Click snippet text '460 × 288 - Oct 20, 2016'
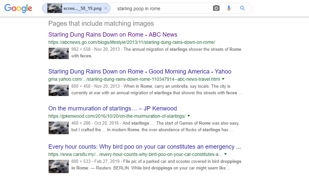The height and width of the screenshot is (179, 309). (x=95, y=123)
